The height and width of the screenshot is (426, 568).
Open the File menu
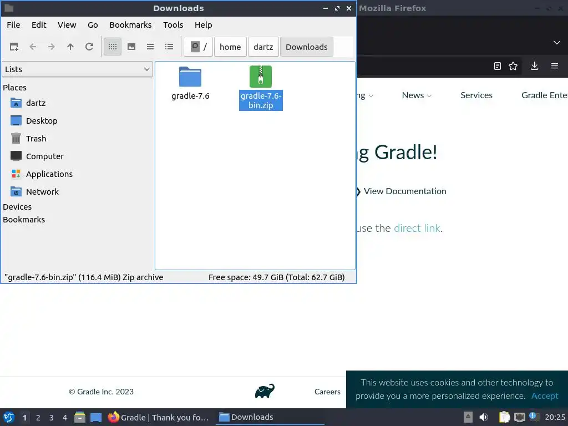(13, 25)
